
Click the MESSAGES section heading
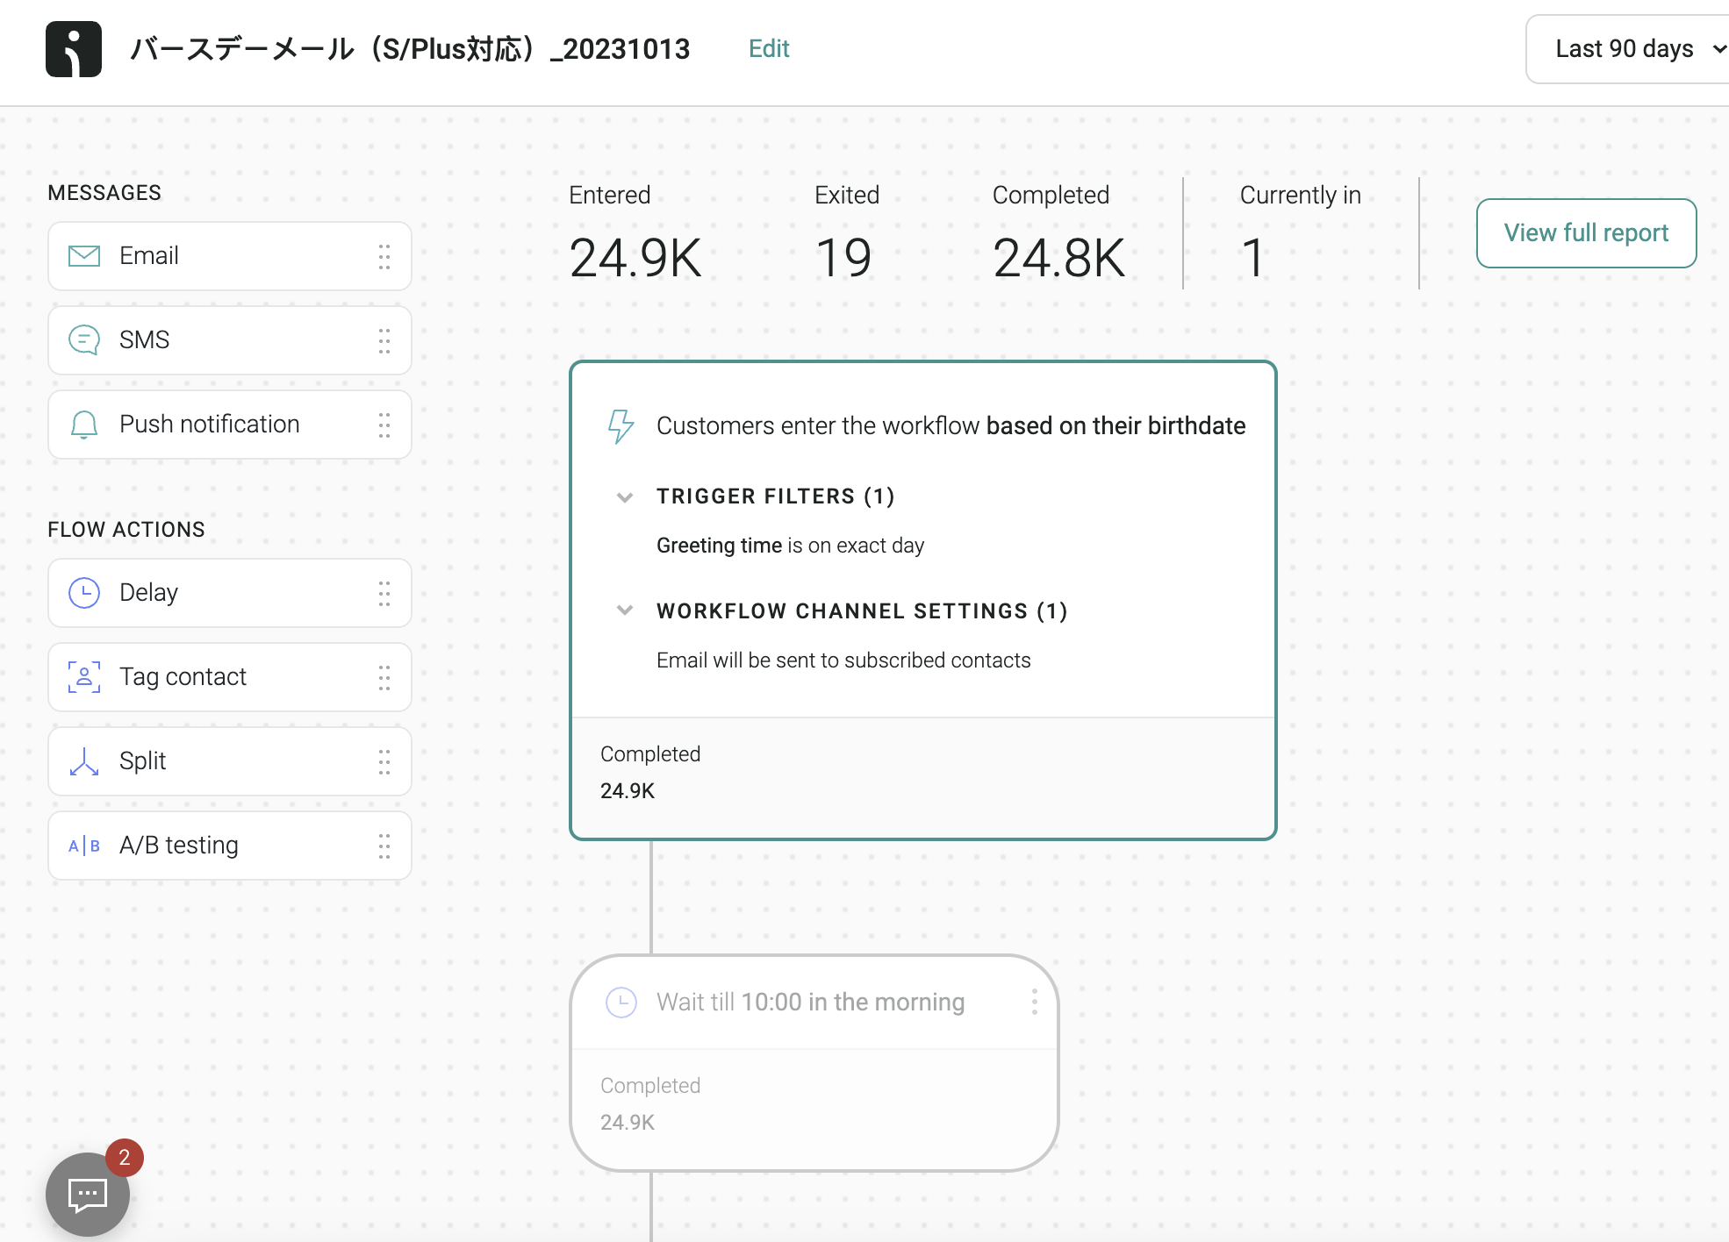(x=104, y=193)
